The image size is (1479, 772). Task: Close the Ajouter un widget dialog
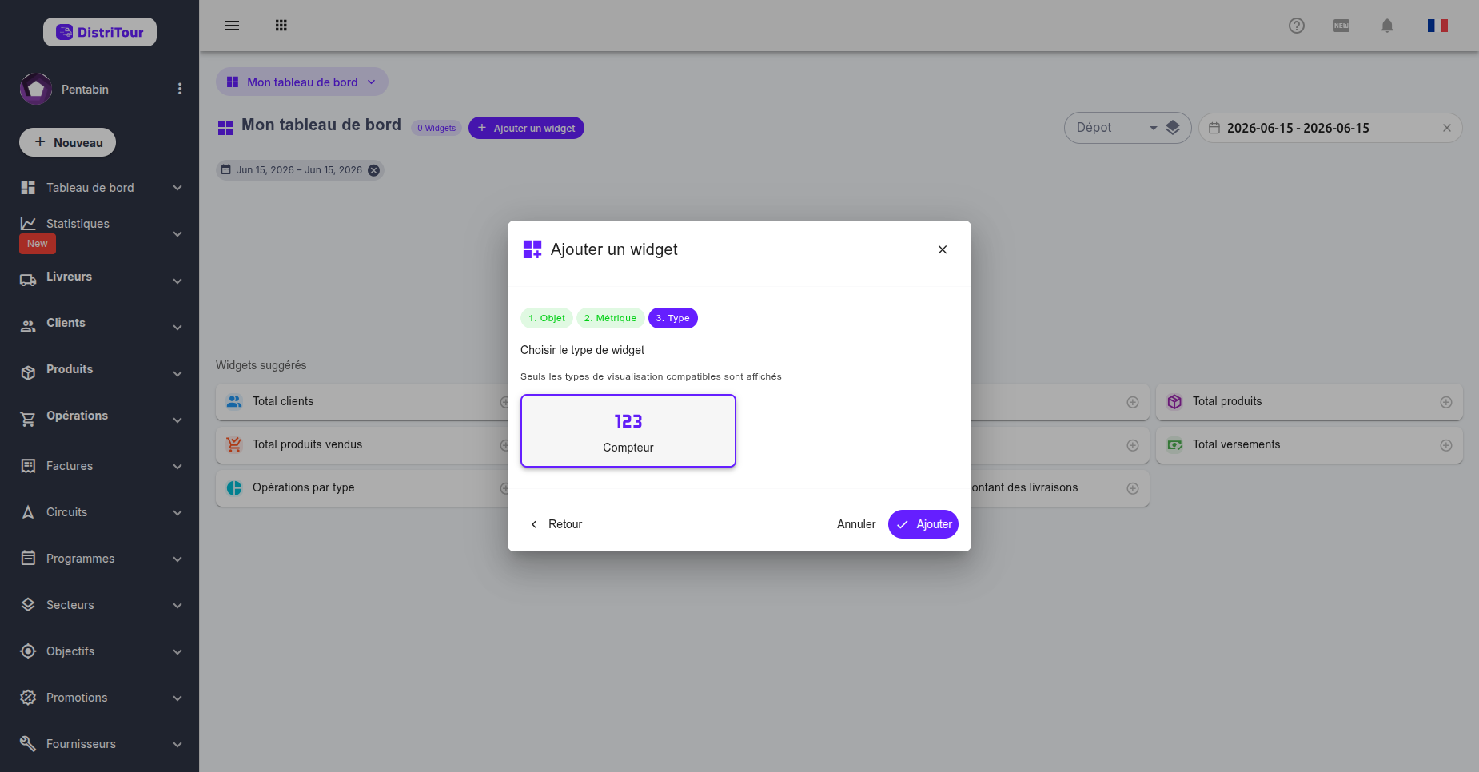[943, 249]
